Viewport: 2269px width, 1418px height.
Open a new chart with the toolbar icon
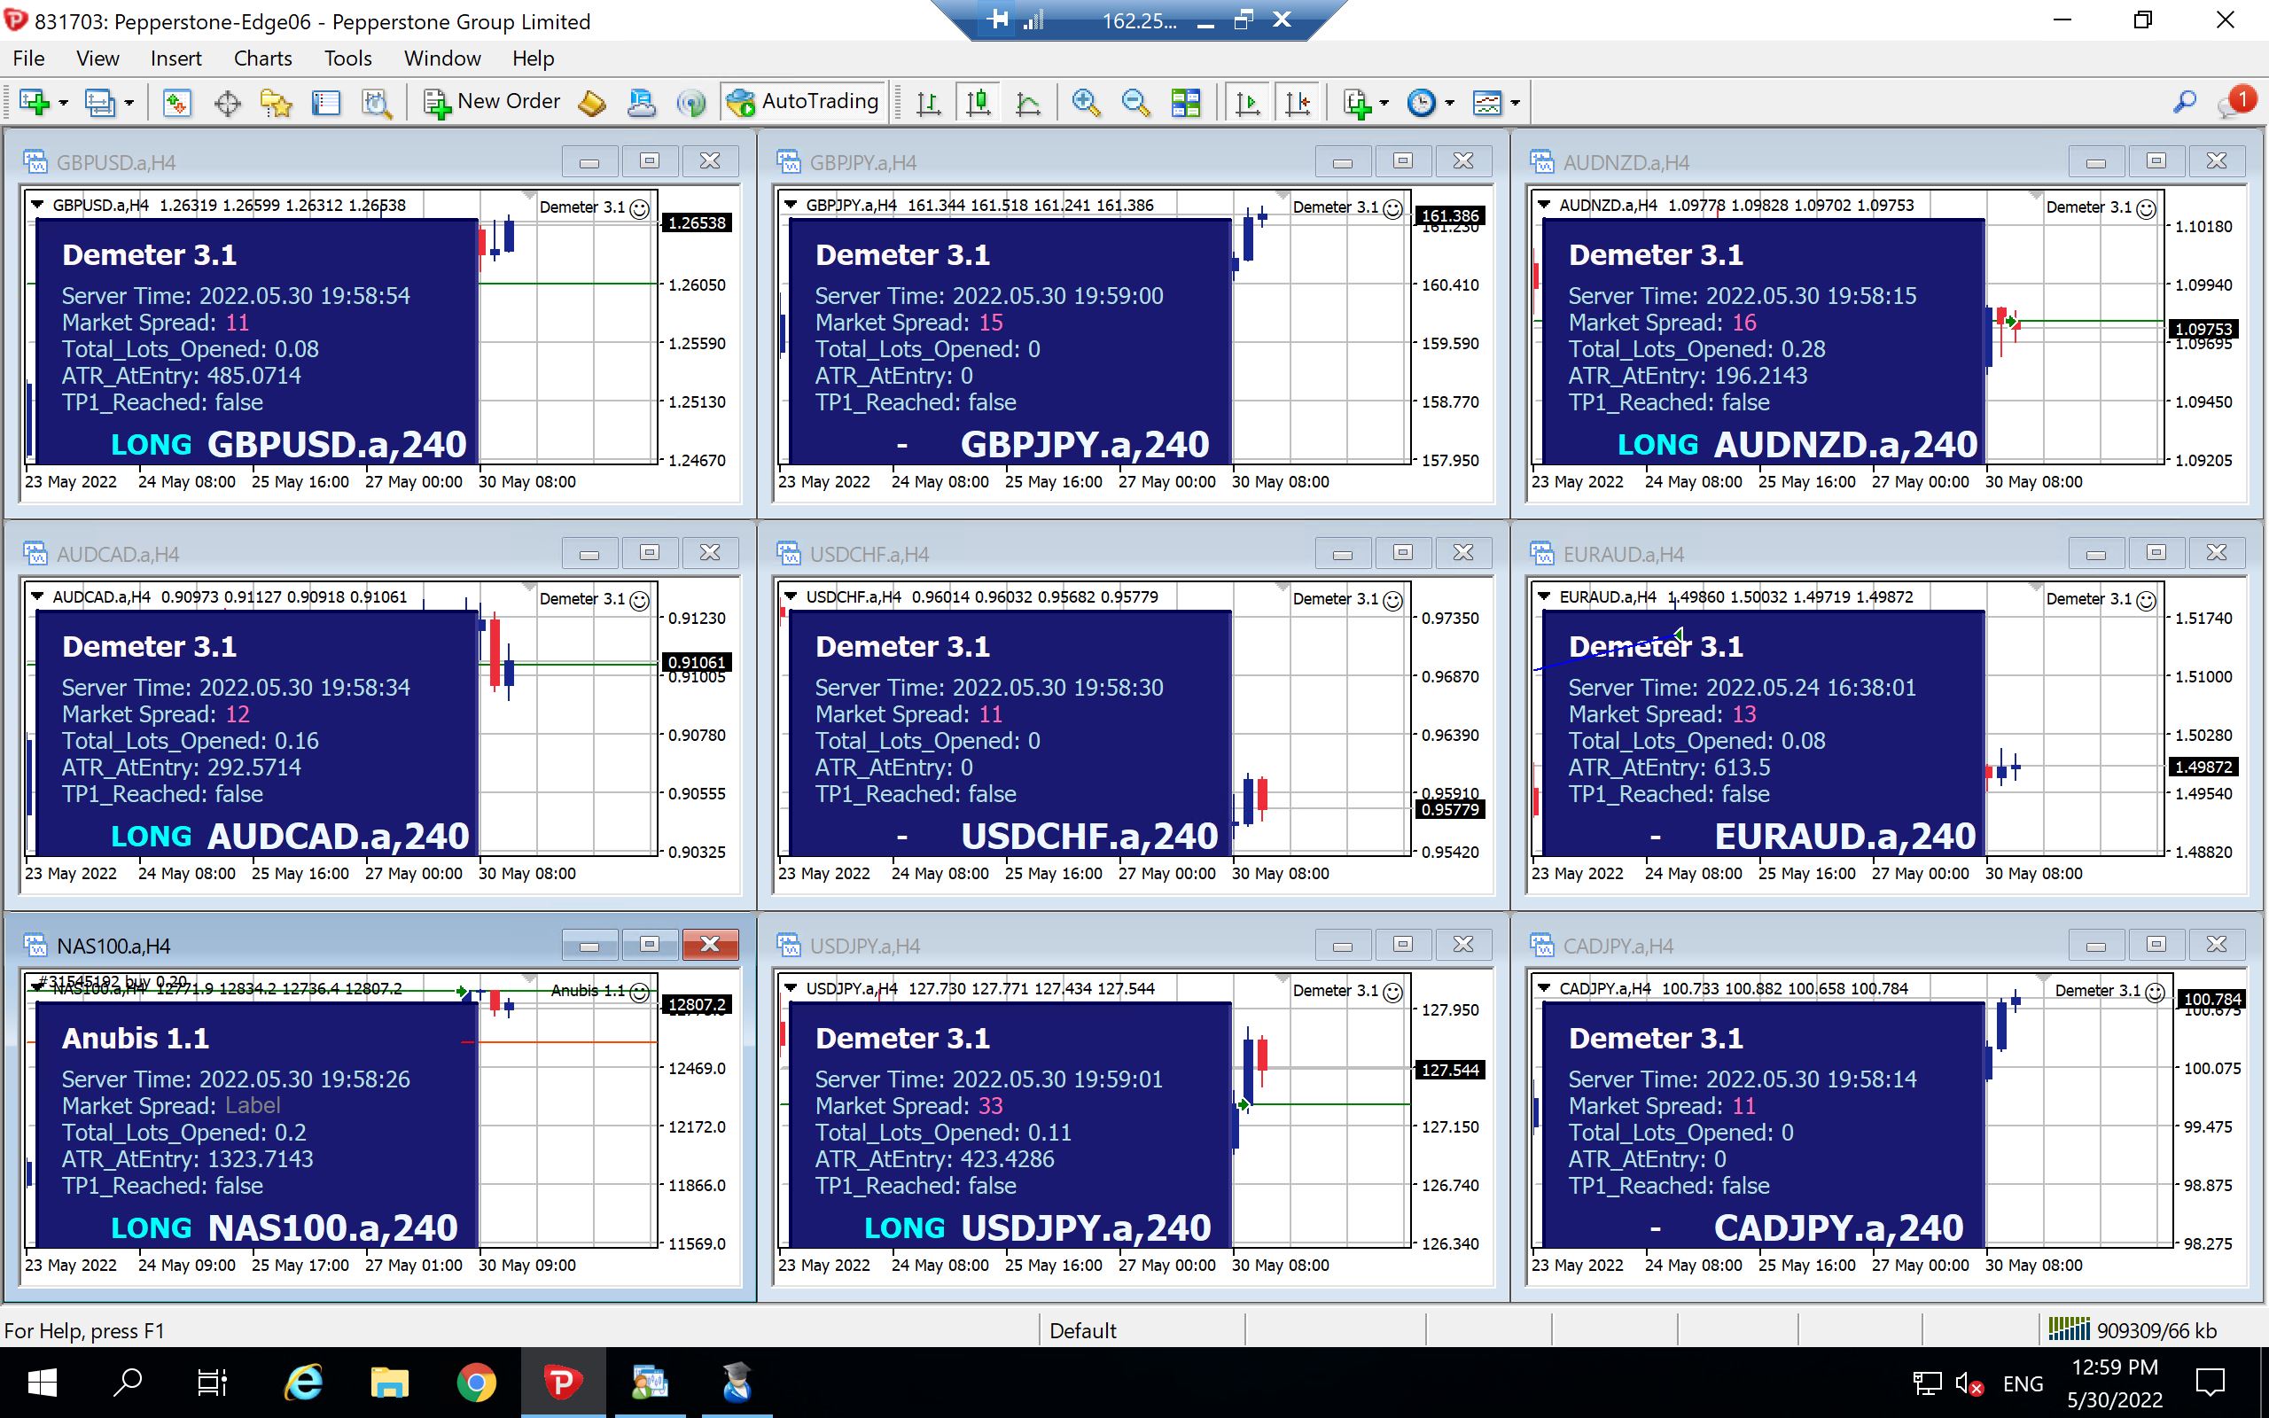pos(35,102)
